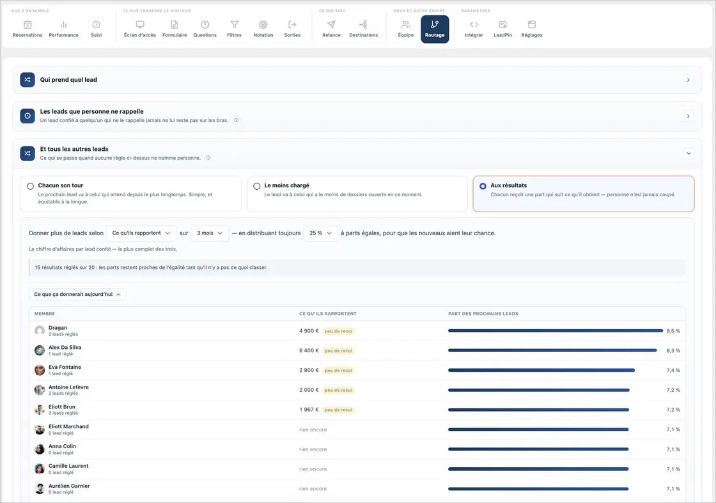This screenshot has width=716, height=503.
Task: Click the Suivi clock icon
Action: coord(96,25)
